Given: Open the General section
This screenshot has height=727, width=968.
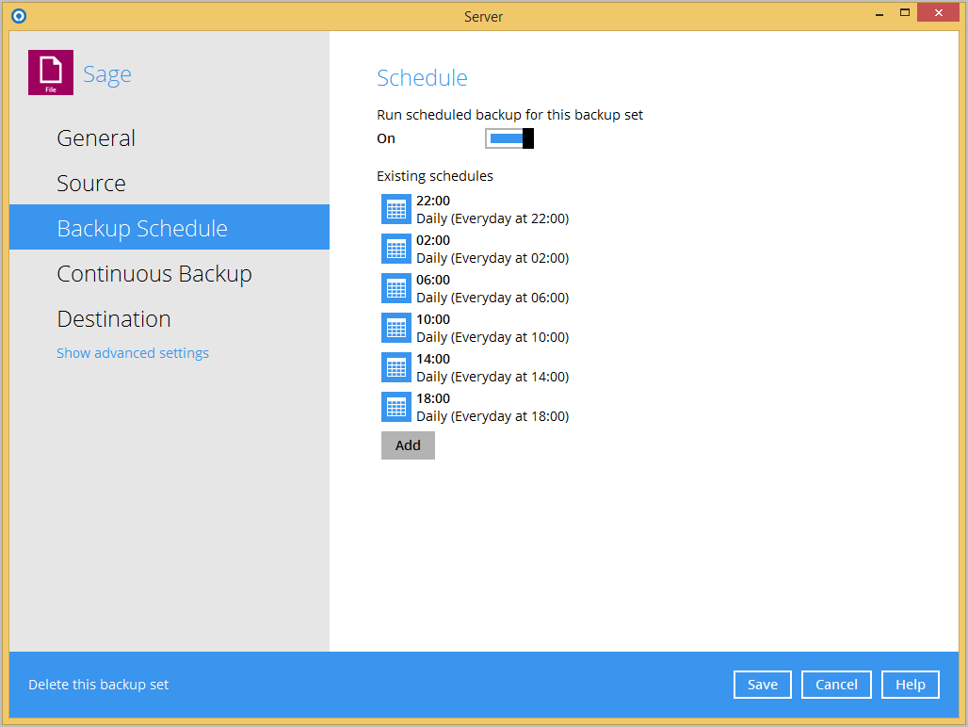Looking at the screenshot, I should tap(96, 138).
